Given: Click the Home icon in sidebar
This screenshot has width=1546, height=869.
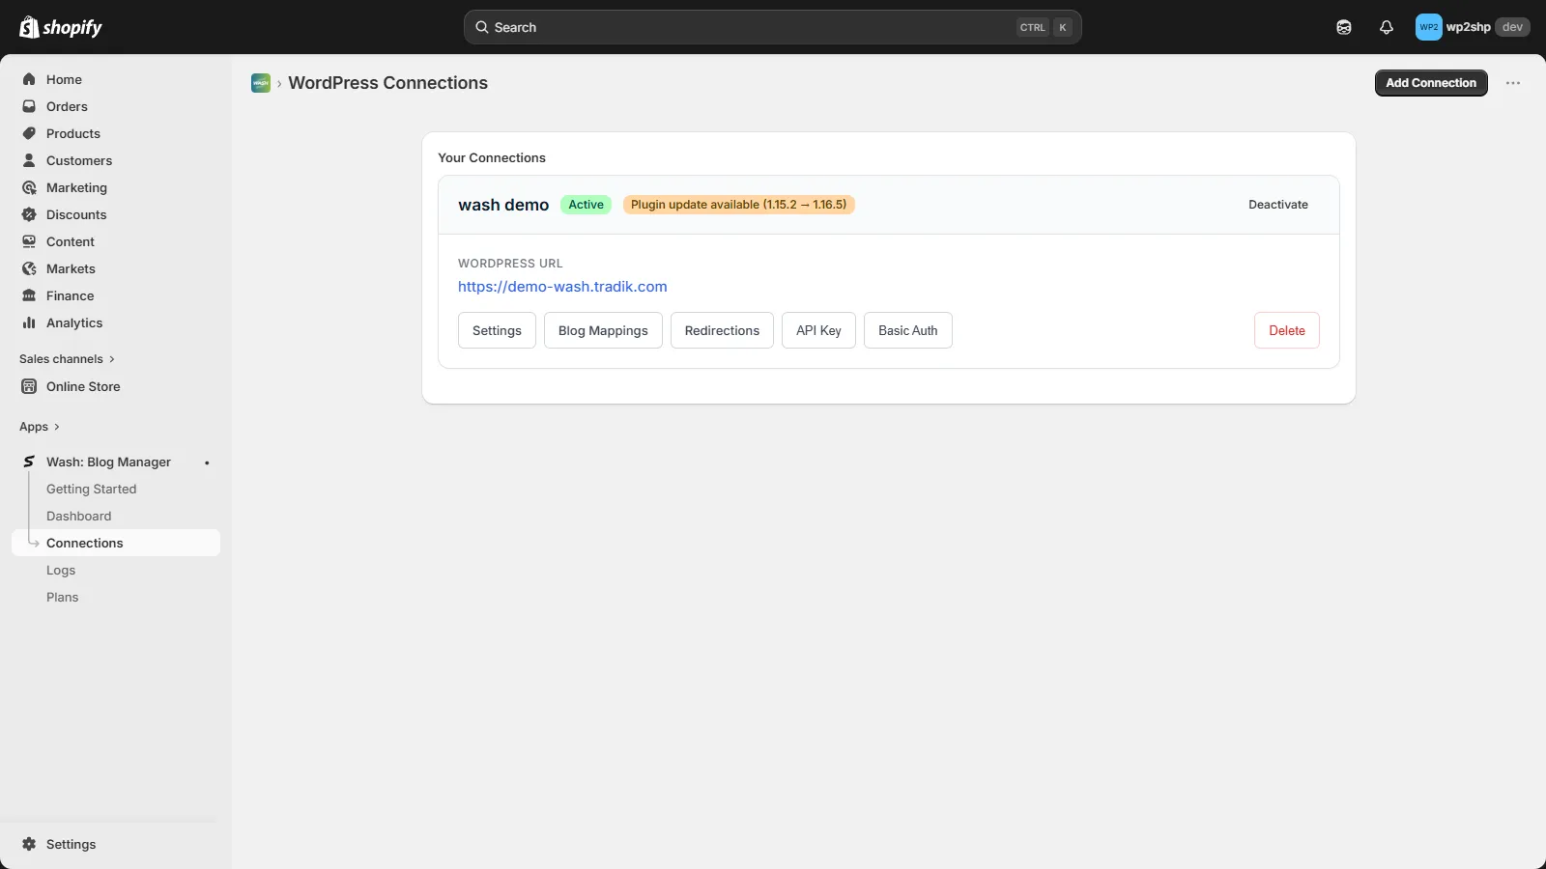Looking at the screenshot, I should pos(29,79).
